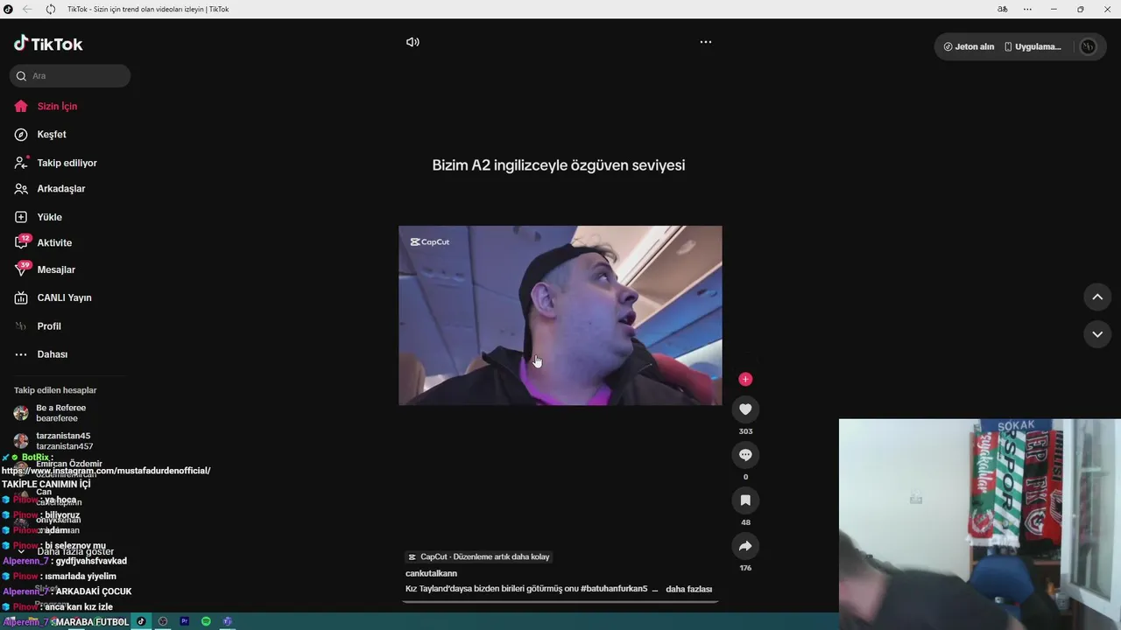The width and height of the screenshot is (1121, 630).
Task: Click the 'Takip edilen hesaplar' heading
Action: click(55, 390)
